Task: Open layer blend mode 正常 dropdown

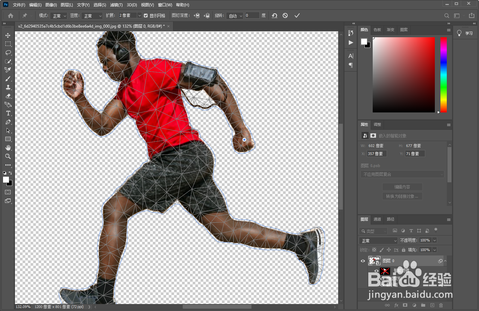Action: [378, 240]
